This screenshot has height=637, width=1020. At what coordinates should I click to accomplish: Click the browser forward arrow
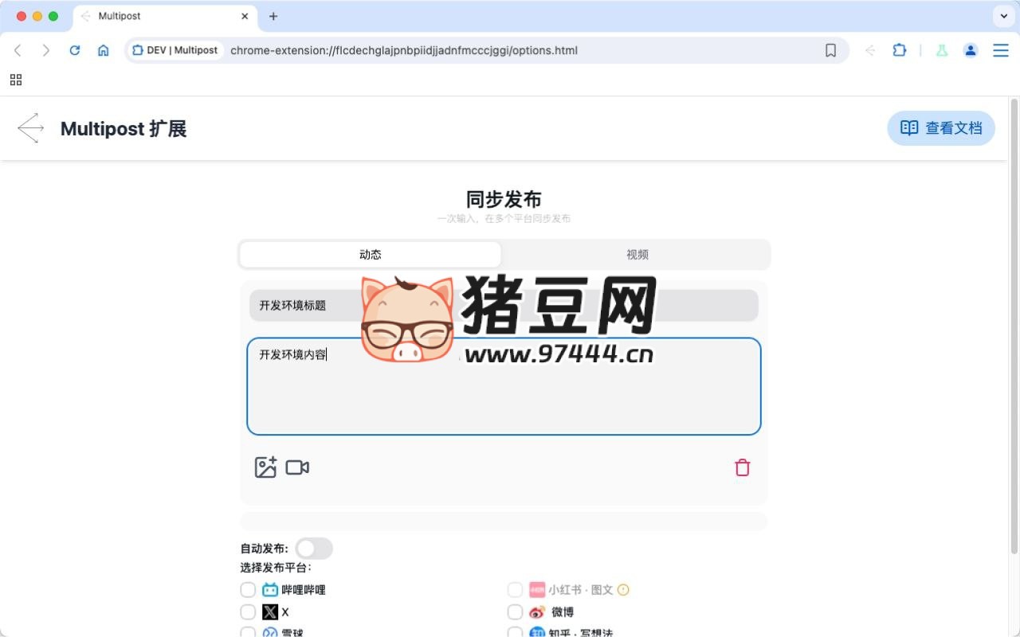coord(46,50)
